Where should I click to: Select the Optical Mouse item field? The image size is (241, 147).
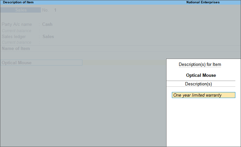tap(41, 63)
